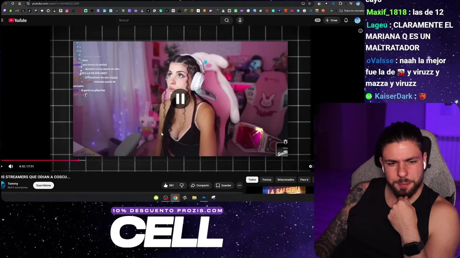Click the Suscribirme button
The image size is (460, 258).
point(43,185)
